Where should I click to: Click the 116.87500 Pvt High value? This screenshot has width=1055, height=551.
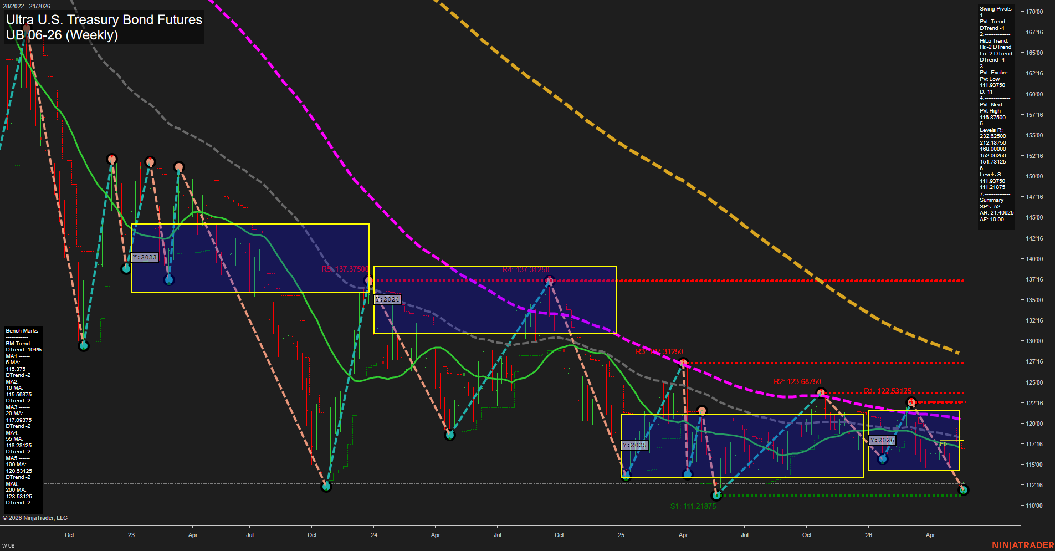point(992,118)
